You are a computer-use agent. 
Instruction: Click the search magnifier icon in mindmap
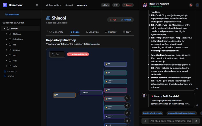click(x=53, y=54)
